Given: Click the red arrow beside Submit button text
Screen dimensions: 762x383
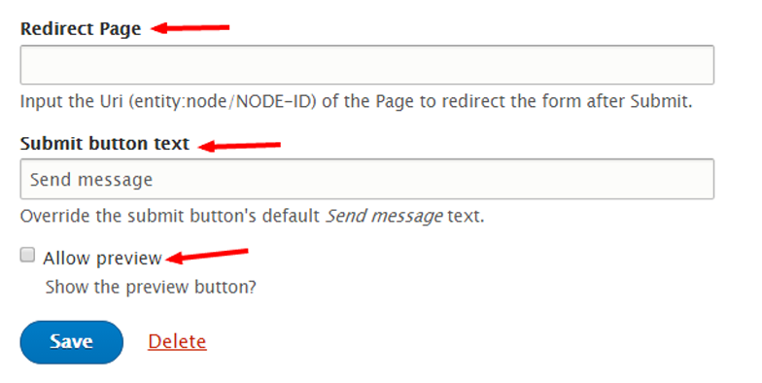Looking at the screenshot, I should point(239,146).
